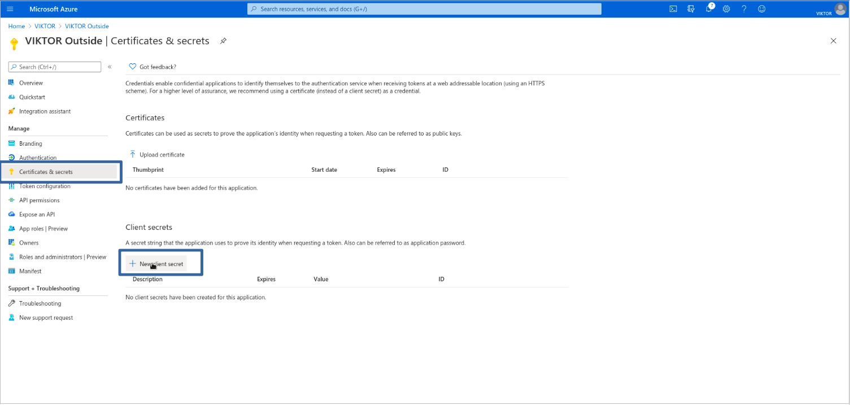850x405 pixels.
Task: Click the help question mark icon
Action: (x=744, y=9)
